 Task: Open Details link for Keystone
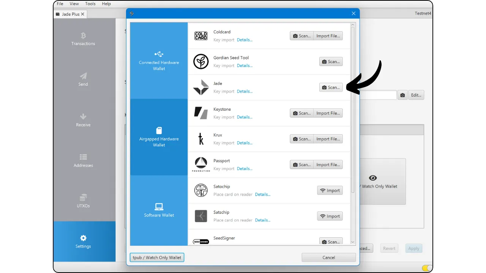pyautogui.click(x=245, y=117)
